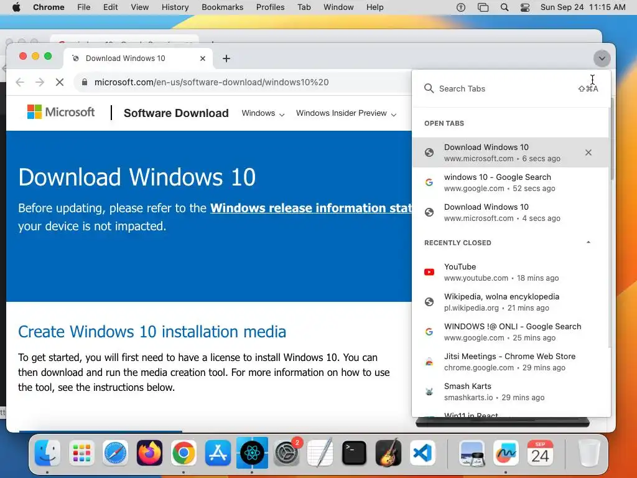The image size is (637, 478).
Task: Open System Settings from the Dock
Action: click(x=286, y=453)
